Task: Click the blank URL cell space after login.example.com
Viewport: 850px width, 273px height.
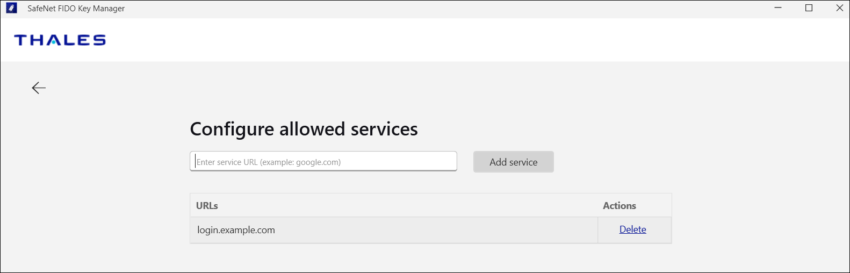Action: pos(430,230)
